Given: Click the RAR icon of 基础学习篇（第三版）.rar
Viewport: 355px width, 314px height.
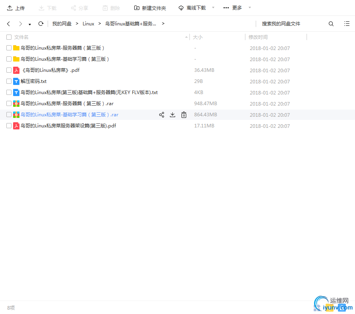Looking at the screenshot, I should (16, 115).
